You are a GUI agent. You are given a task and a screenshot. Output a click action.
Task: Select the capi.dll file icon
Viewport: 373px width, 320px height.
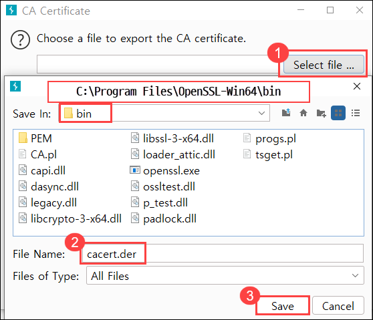pos(23,170)
